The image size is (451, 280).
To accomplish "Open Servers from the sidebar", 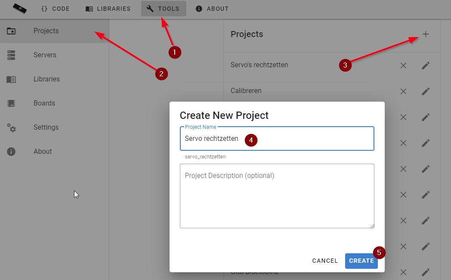I will click(x=45, y=55).
